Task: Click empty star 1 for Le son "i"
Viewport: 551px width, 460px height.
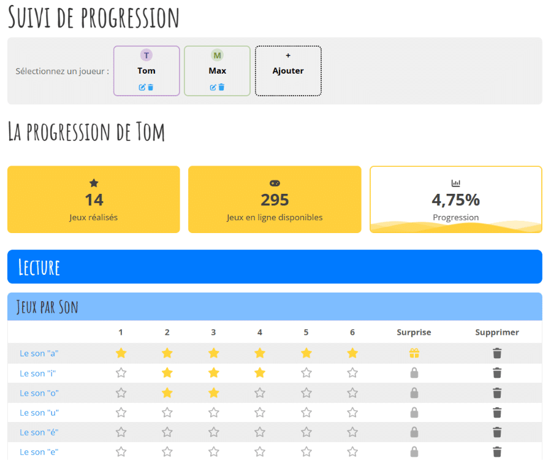Action: pyautogui.click(x=121, y=373)
